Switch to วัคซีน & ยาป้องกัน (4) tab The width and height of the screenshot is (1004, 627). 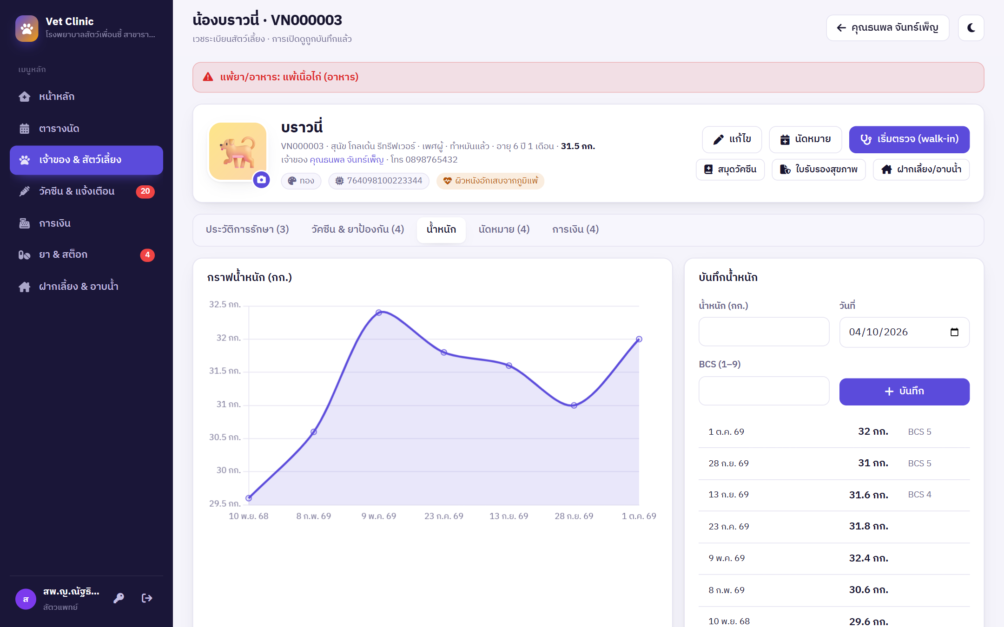357,229
